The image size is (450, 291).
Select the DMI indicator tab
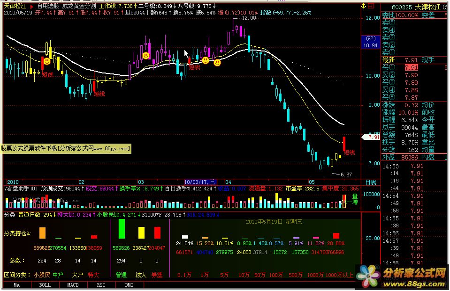click(129, 285)
